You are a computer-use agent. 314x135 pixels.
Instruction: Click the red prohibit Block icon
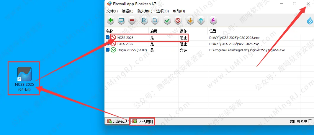178,20
